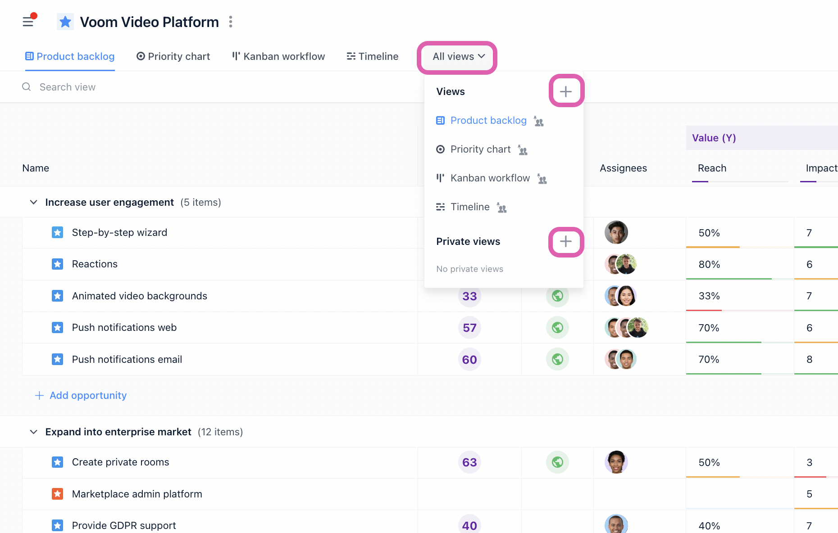Image resolution: width=838 pixels, height=533 pixels.
Task: Click the globe icon in Create private rooms row
Action: (557, 462)
